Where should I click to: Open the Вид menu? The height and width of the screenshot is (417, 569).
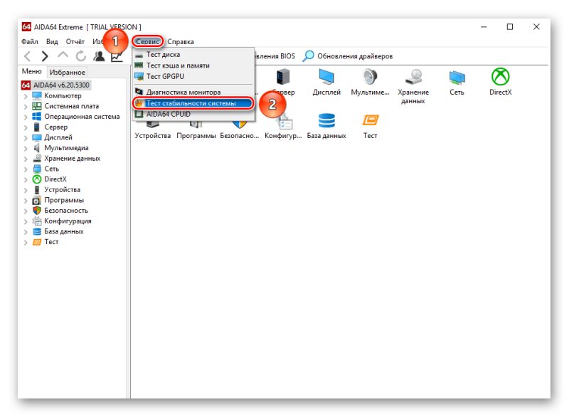click(x=52, y=42)
